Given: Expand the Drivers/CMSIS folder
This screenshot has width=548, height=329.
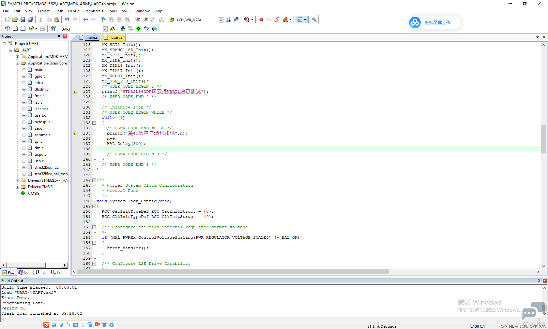Looking at the screenshot, I should (x=17, y=187).
